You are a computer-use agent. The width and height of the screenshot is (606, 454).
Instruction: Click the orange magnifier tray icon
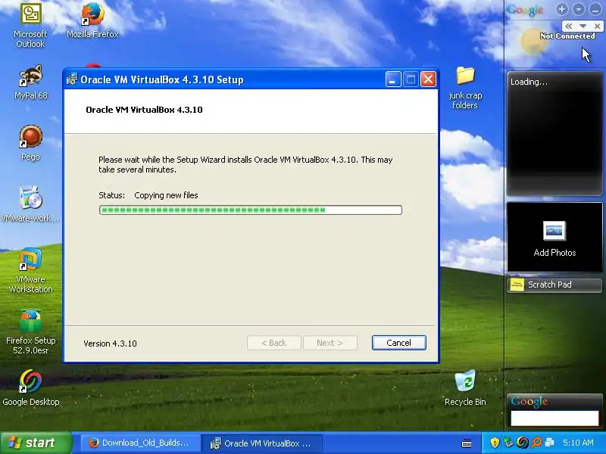536,443
